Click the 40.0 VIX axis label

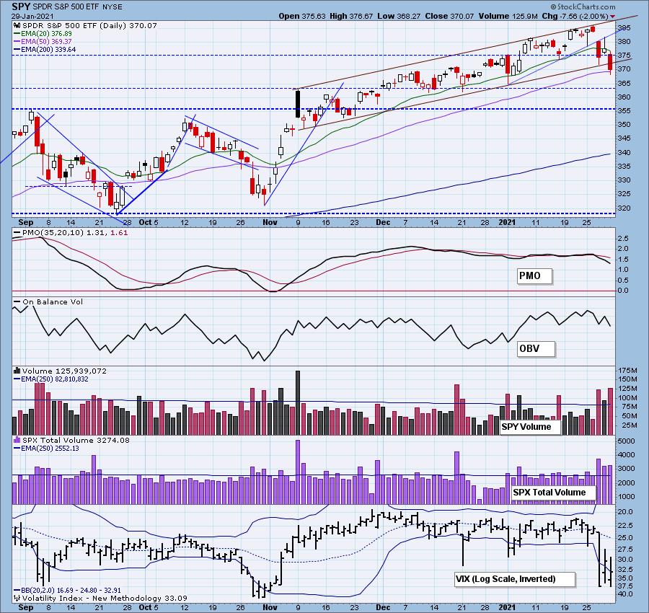click(x=625, y=594)
